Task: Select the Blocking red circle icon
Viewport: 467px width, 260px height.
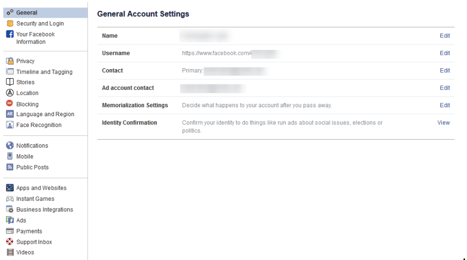Action: [10, 104]
